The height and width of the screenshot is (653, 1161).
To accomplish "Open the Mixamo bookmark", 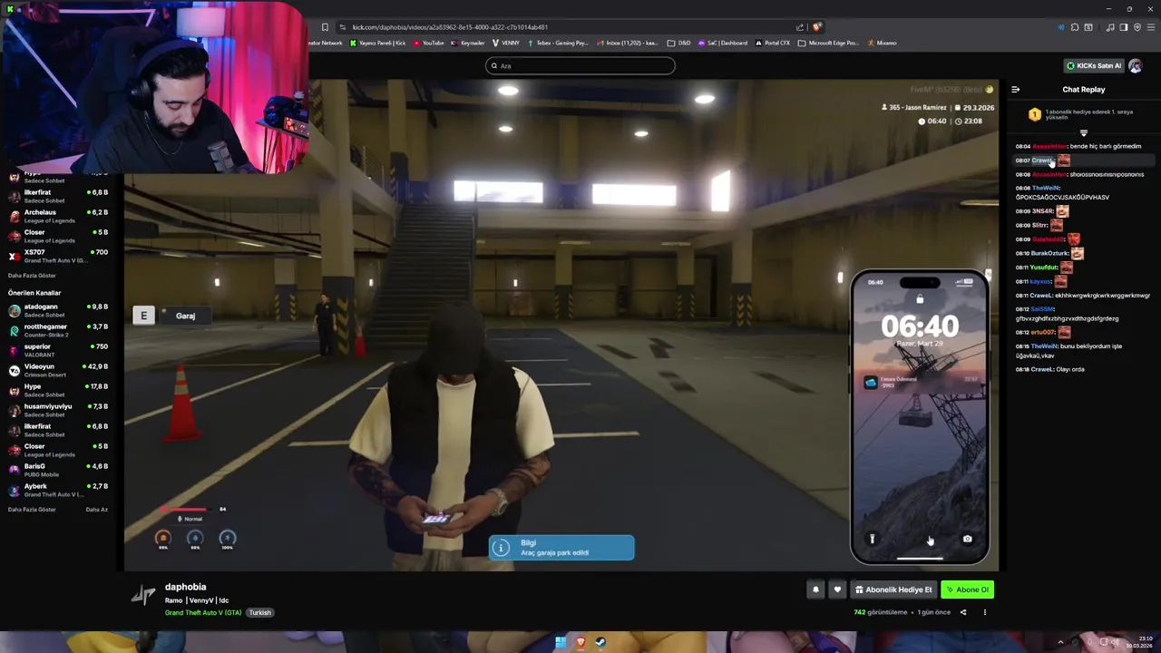I will [x=882, y=43].
